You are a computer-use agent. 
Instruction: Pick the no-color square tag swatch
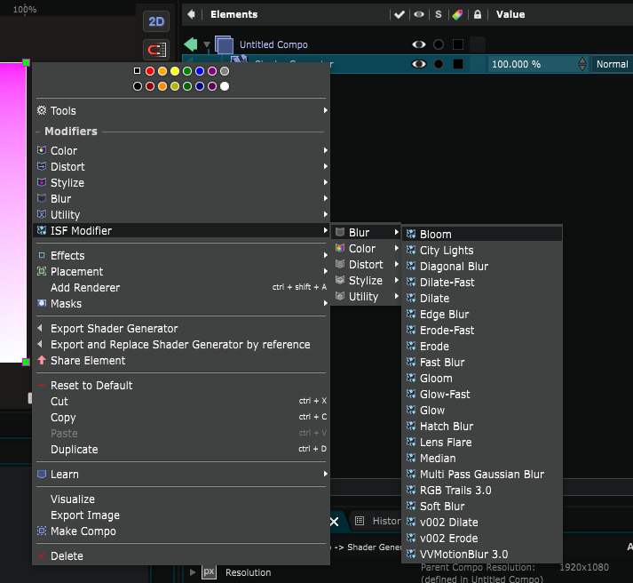pos(138,71)
